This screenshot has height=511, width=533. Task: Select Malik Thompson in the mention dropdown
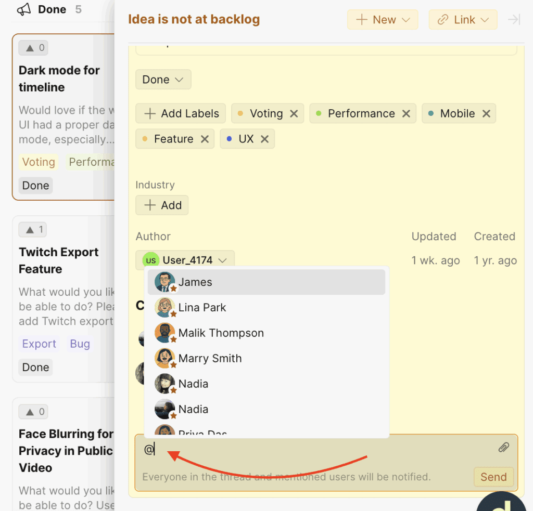click(222, 333)
